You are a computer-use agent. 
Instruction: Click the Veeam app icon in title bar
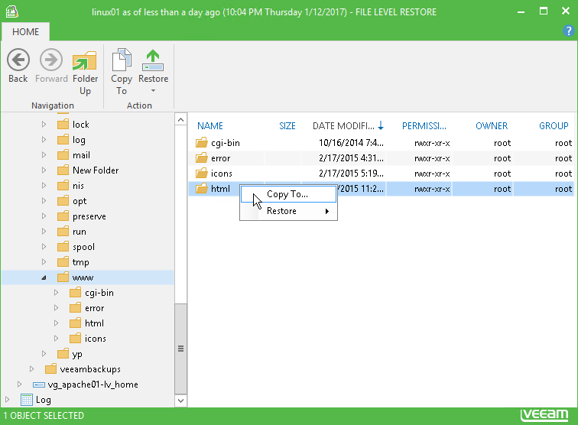[x=11, y=11]
